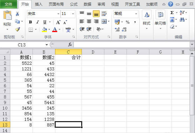Set top vertical alignment
Image resolution: width=195 pixels, height=133 pixels.
coord(82,13)
